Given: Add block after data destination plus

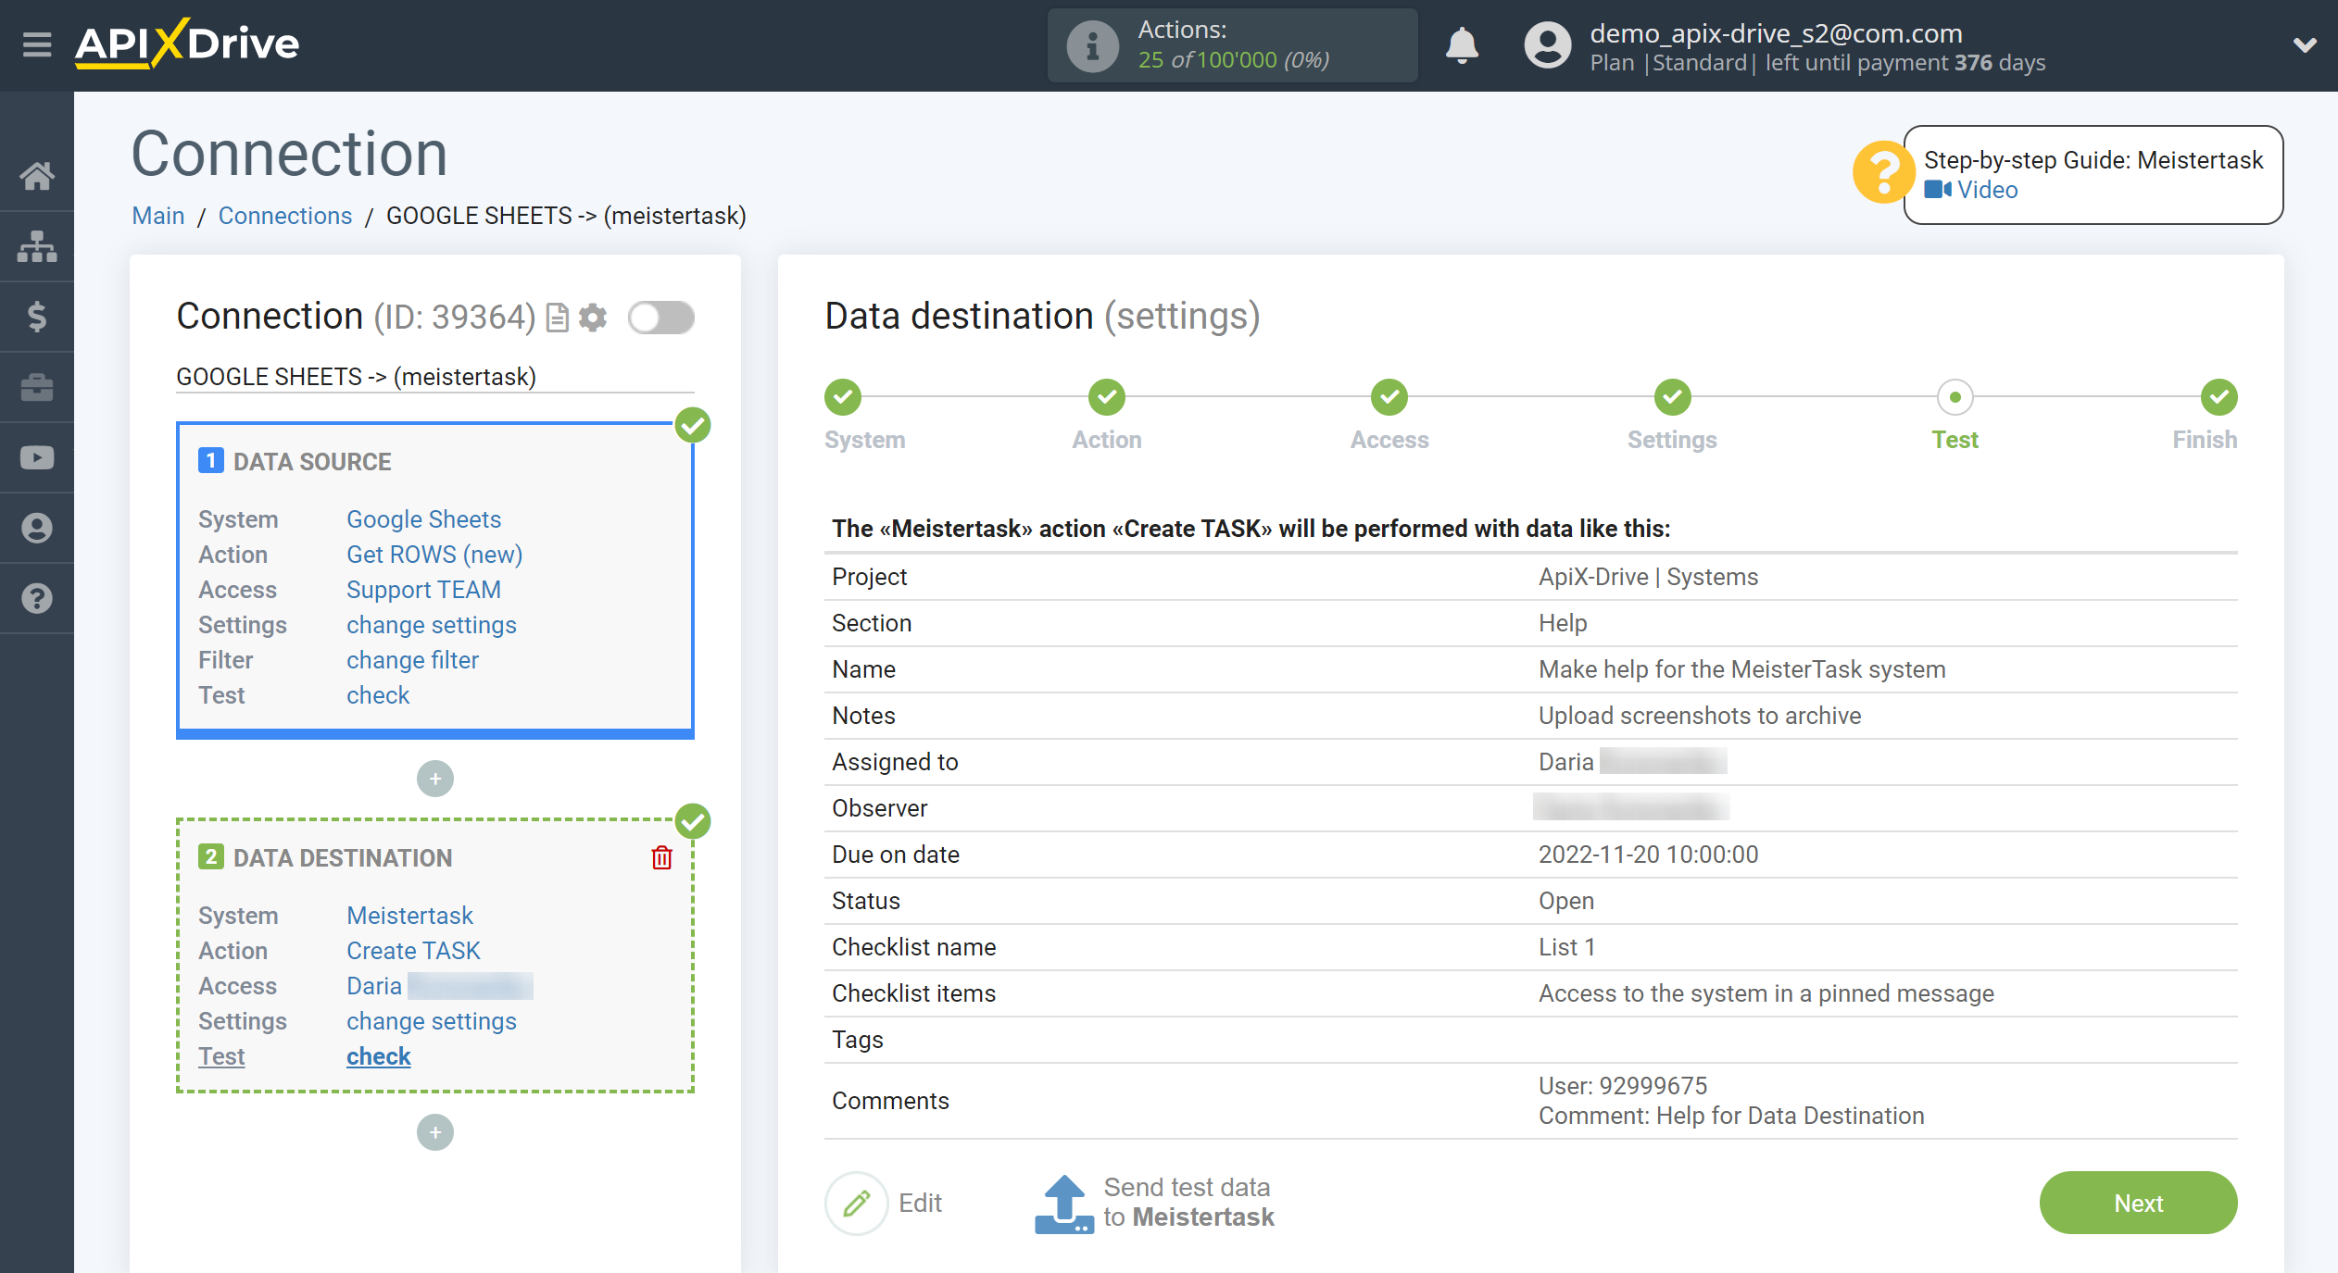Looking at the screenshot, I should click(435, 1132).
